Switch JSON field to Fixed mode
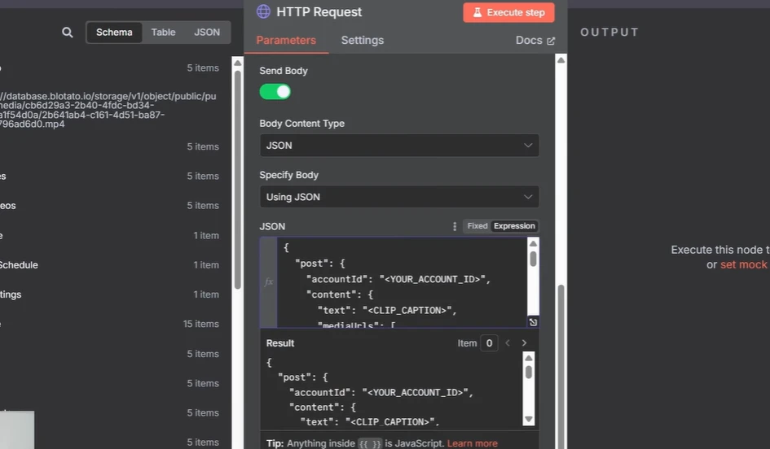Viewport: 770px width, 449px height. coord(477,226)
